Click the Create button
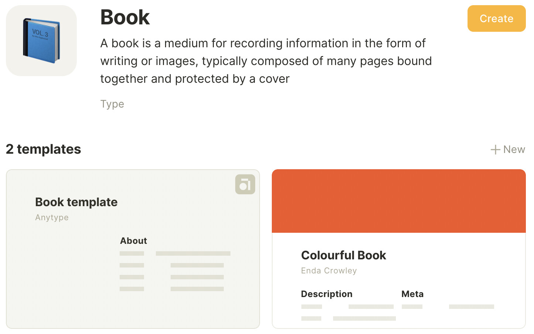 click(496, 18)
